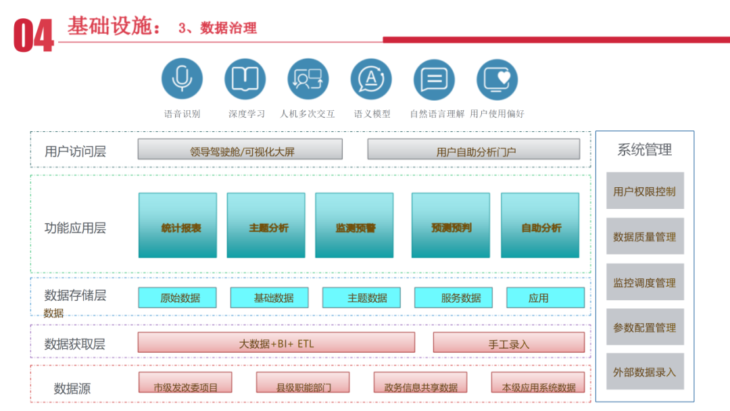
Task: Click the 主题分析 function block
Action: (266, 225)
